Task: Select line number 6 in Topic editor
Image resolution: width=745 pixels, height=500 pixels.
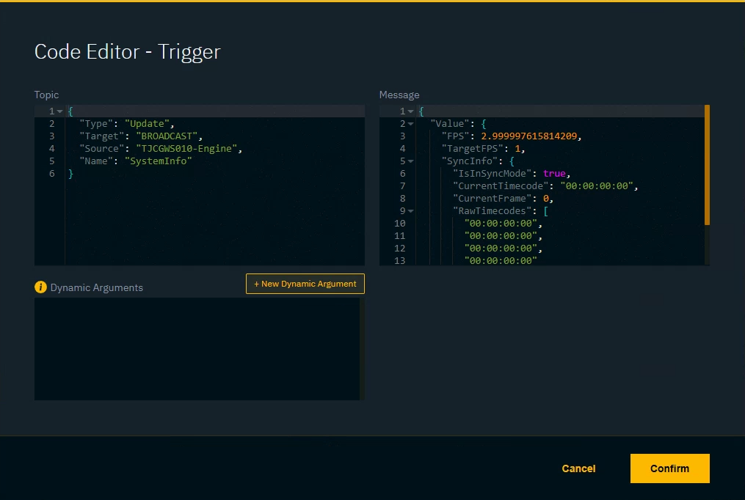Action: [x=52, y=174]
